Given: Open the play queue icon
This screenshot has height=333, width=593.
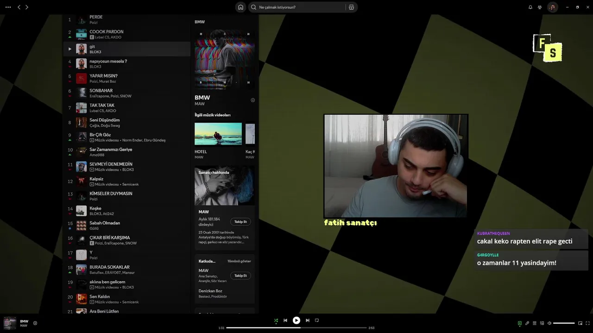Looking at the screenshot, I should 535,323.
